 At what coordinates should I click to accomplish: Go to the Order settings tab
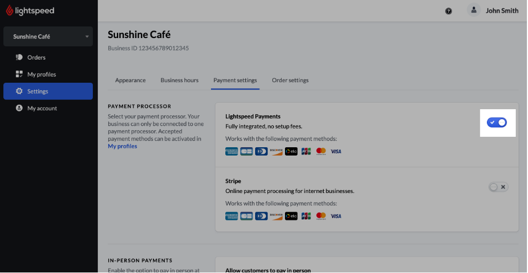[x=290, y=81]
